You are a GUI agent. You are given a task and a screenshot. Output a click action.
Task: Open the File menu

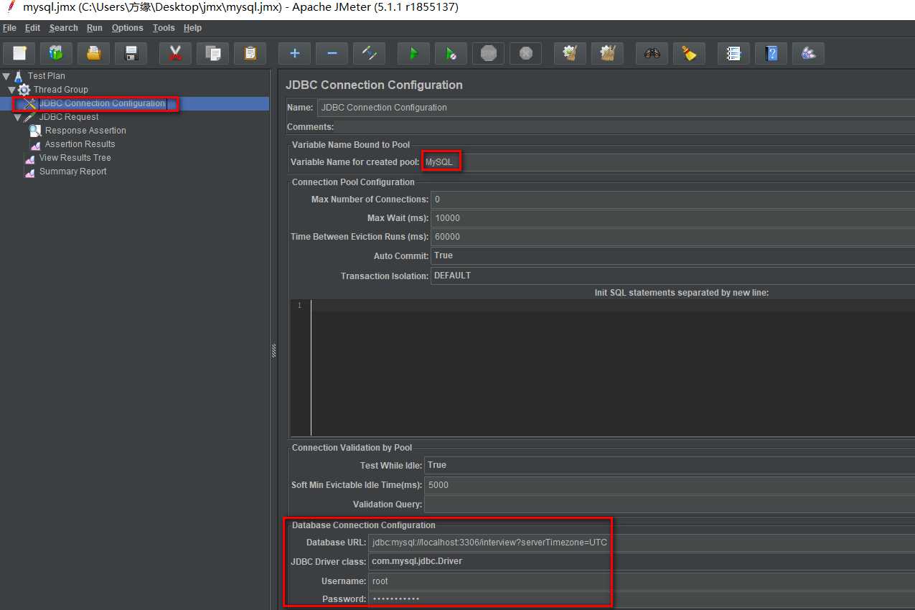pyautogui.click(x=9, y=28)
